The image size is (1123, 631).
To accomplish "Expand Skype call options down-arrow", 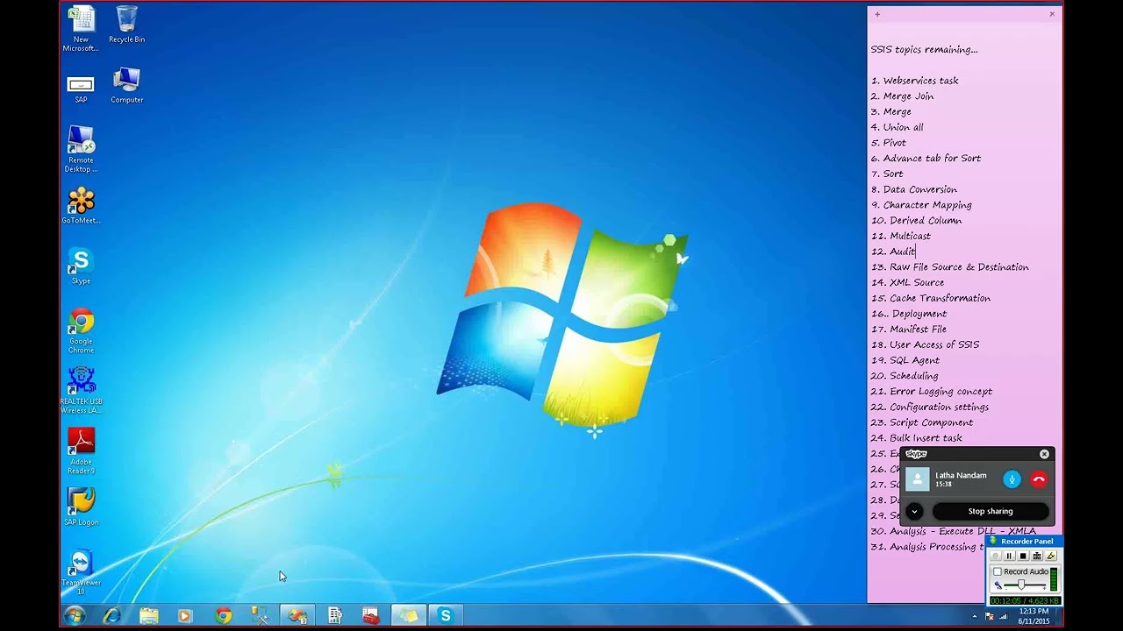I will click(914, 511).
